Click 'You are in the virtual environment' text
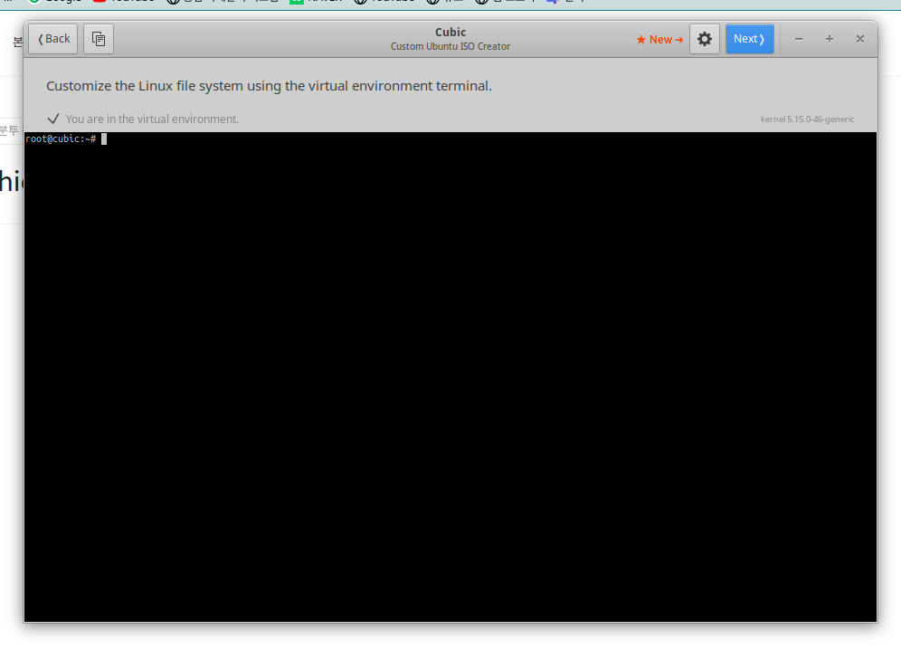Image resolution: width=901 pixels, height=649 pixels. tap(152, 119)
